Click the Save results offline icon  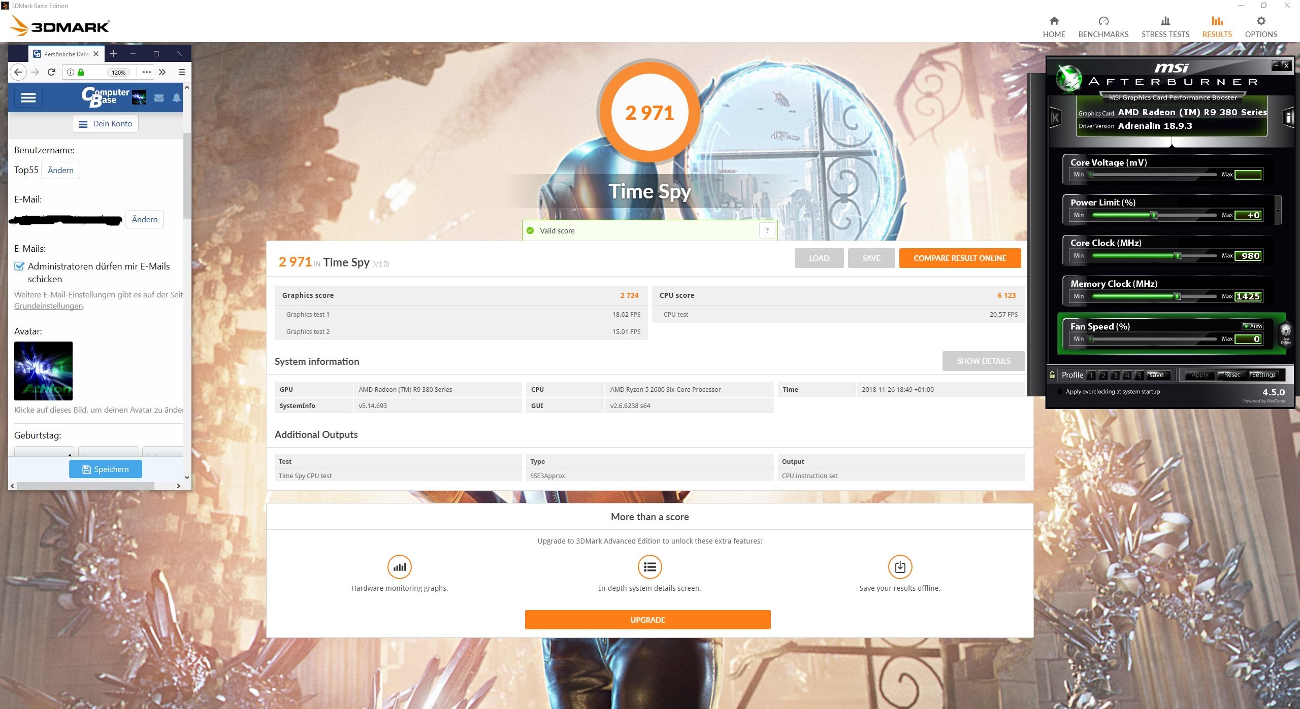pyautogui.click(x=900, y=567)
